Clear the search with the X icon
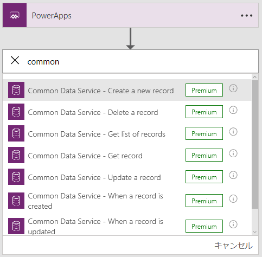Viewport: 262px width, 257px height. click(15, 60)
